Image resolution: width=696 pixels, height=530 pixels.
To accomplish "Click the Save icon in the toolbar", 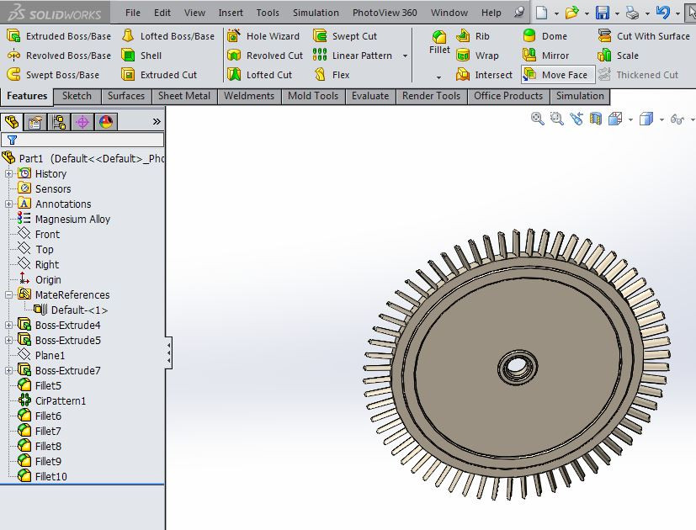I will (x=603, y=12).
